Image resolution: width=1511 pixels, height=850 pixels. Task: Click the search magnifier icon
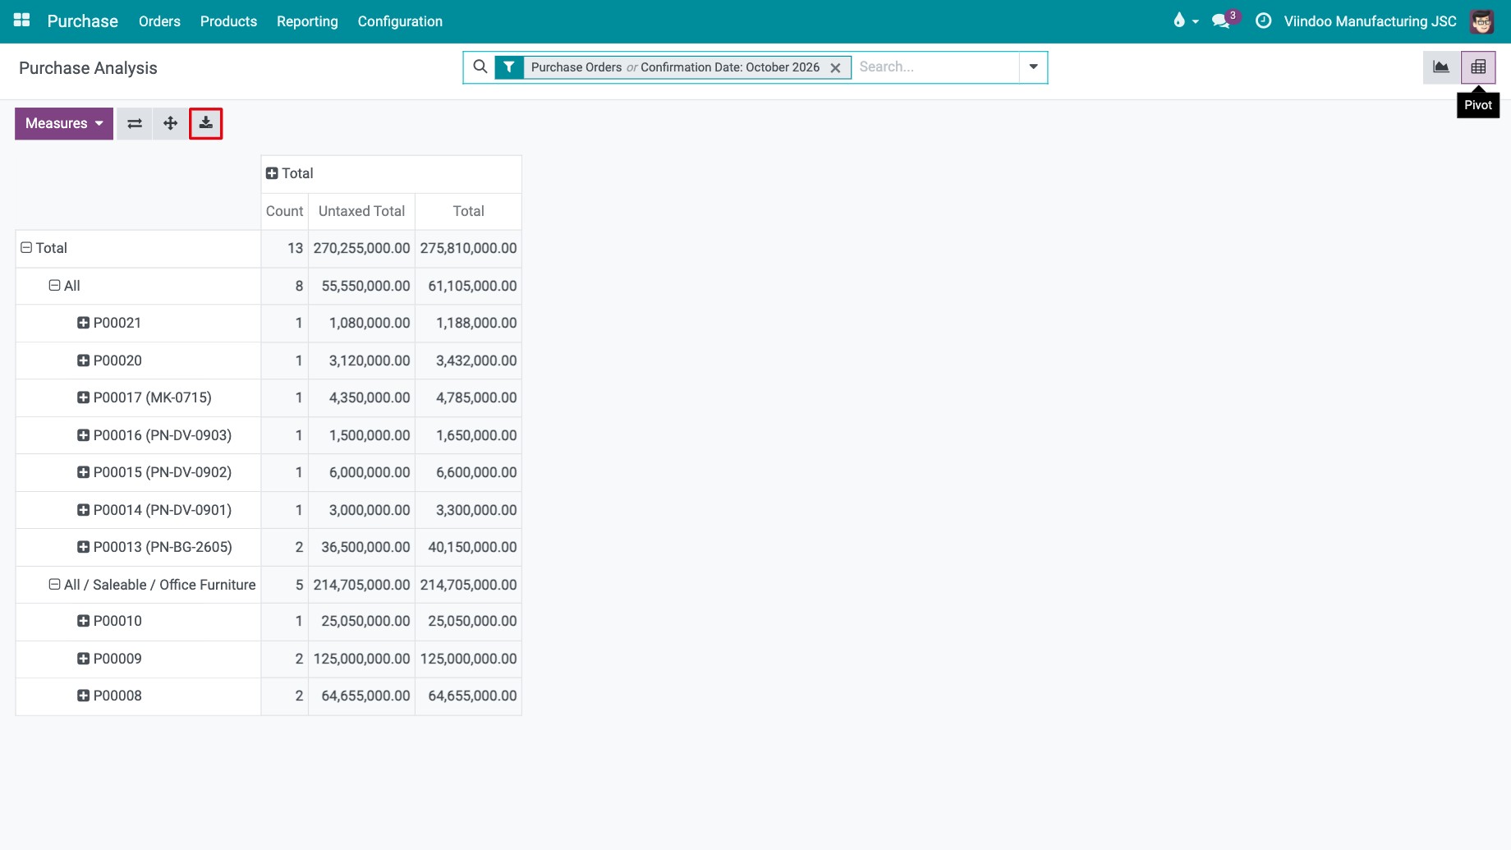click(480, 67)
